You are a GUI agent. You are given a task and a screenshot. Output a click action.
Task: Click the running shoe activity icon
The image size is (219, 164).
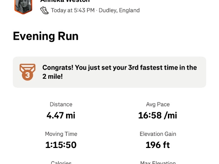point(44,10)
